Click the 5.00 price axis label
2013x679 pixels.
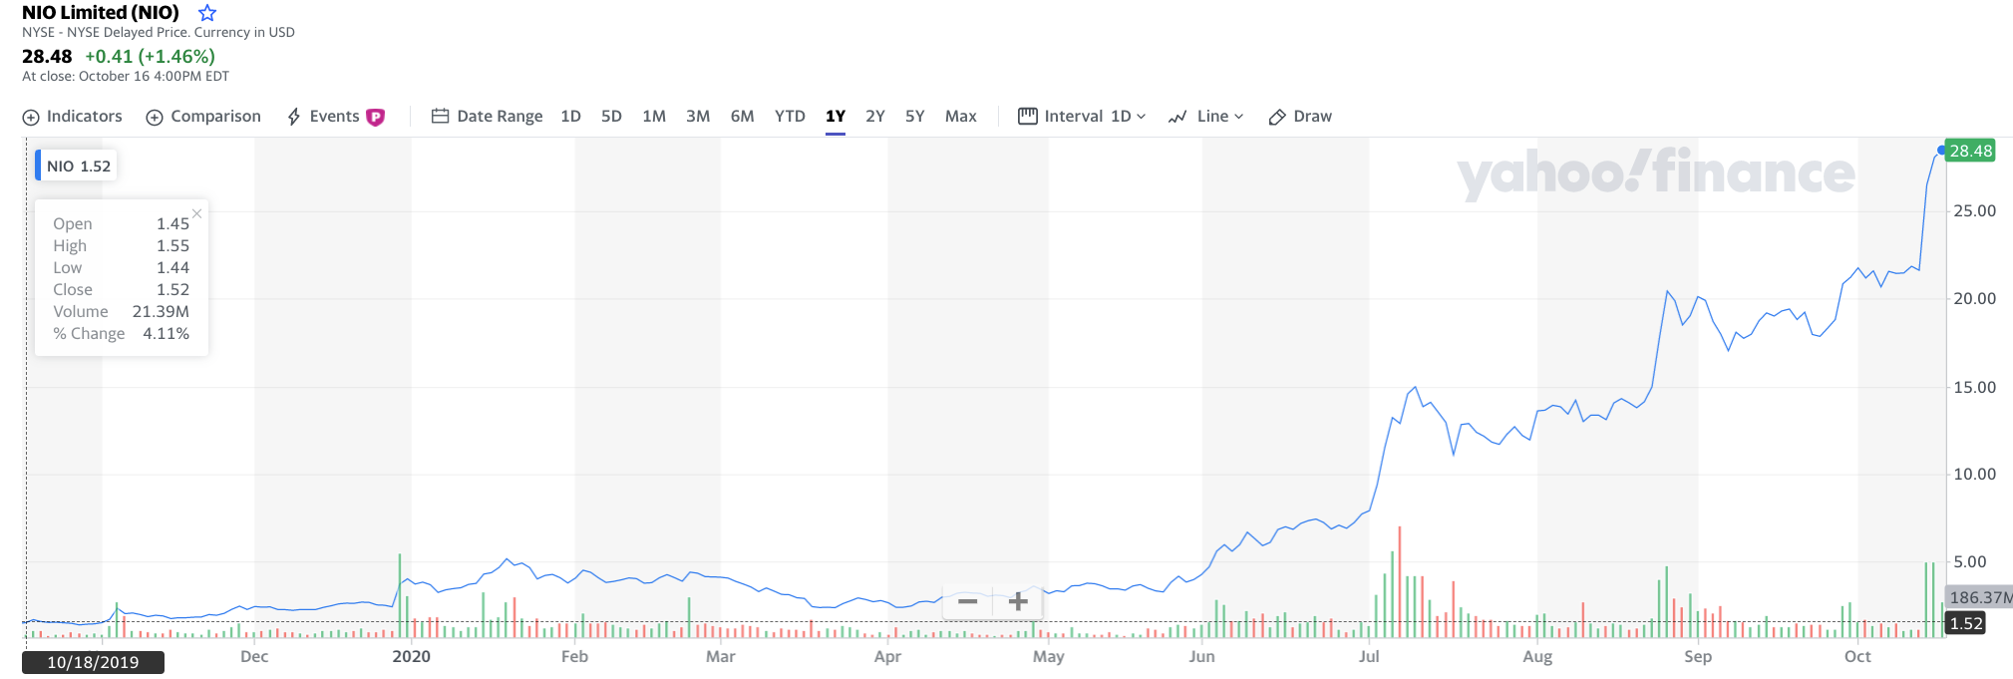[x=1969, y=561]
